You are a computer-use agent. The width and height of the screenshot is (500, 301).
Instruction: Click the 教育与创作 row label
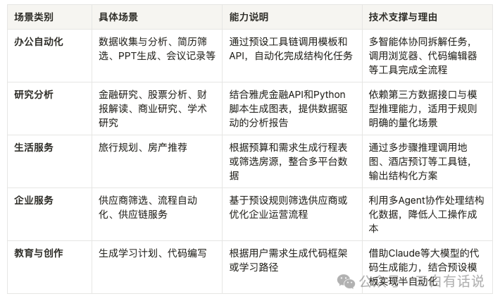(39, 253)
